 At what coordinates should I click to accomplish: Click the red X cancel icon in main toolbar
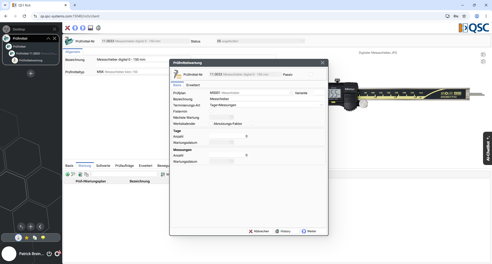click(67, 28)
